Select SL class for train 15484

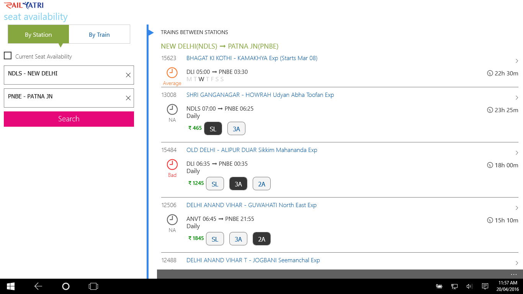[x=215, y=184]
